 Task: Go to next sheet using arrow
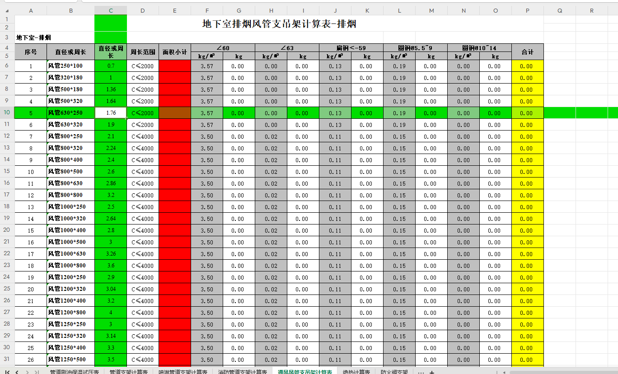[27, 372]
